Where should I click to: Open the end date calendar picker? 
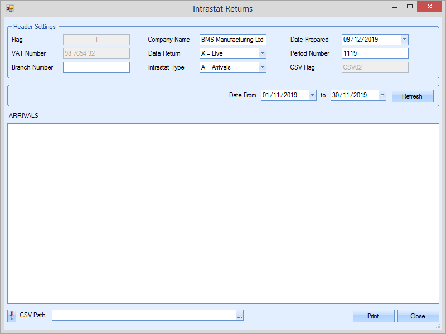[x=382, y=95]
